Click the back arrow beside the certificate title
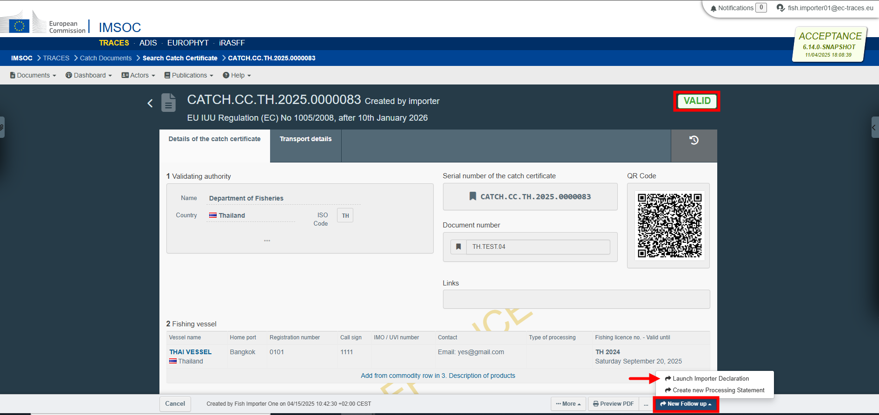Screen dimensions: 879x415 point(150,103)
